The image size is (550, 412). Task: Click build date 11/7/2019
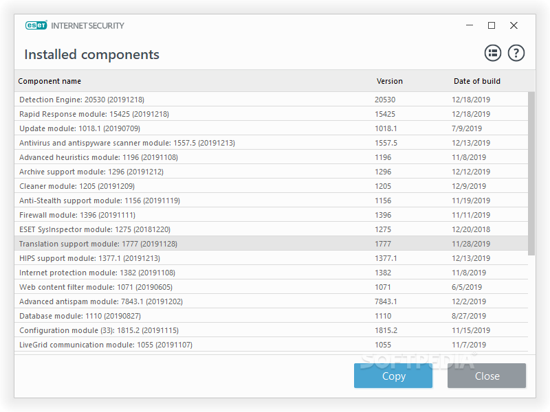click(x=469, y=345)
